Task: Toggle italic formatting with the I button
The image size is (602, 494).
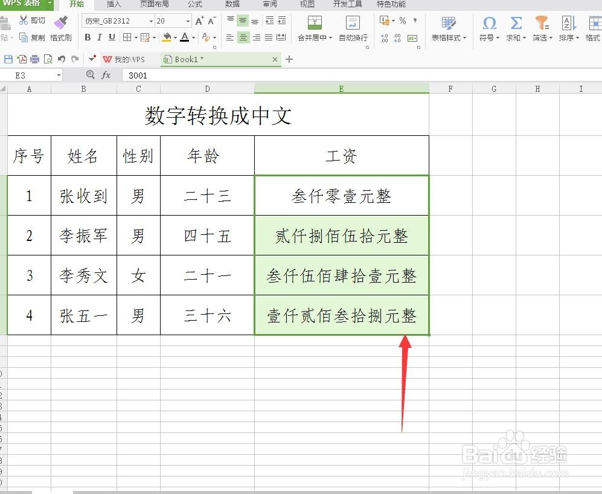Action: (x=99, y=37)
